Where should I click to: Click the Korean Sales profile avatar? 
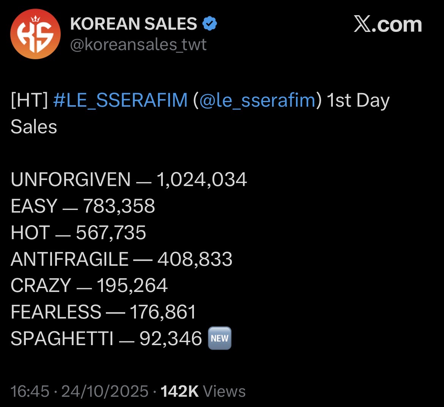pyautogui.click(x=35, y=34)
